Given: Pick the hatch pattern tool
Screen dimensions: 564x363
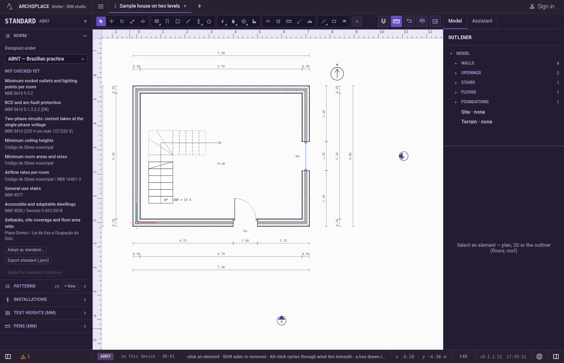Looking at the screenshot, I should (278, 21).
